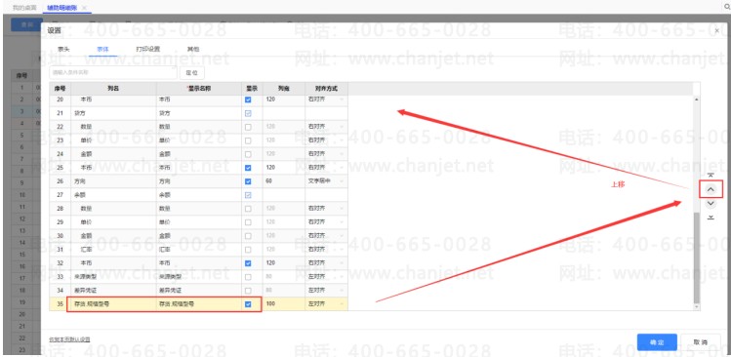Click the display name cell of row 33
The width and height of the screenshot is (731, 357).
199,277
